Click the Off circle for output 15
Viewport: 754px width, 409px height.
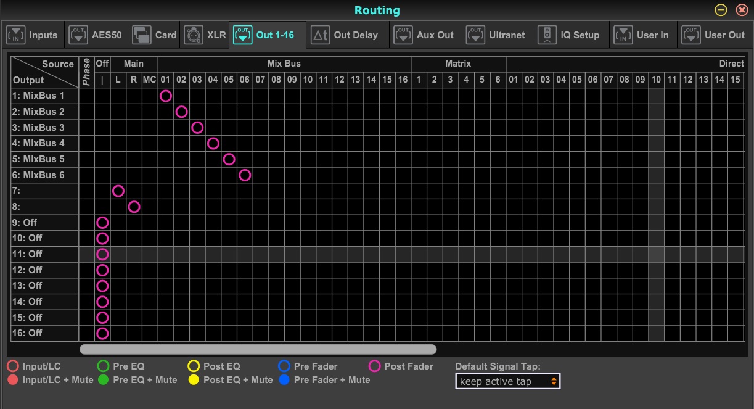coord(102,318)
